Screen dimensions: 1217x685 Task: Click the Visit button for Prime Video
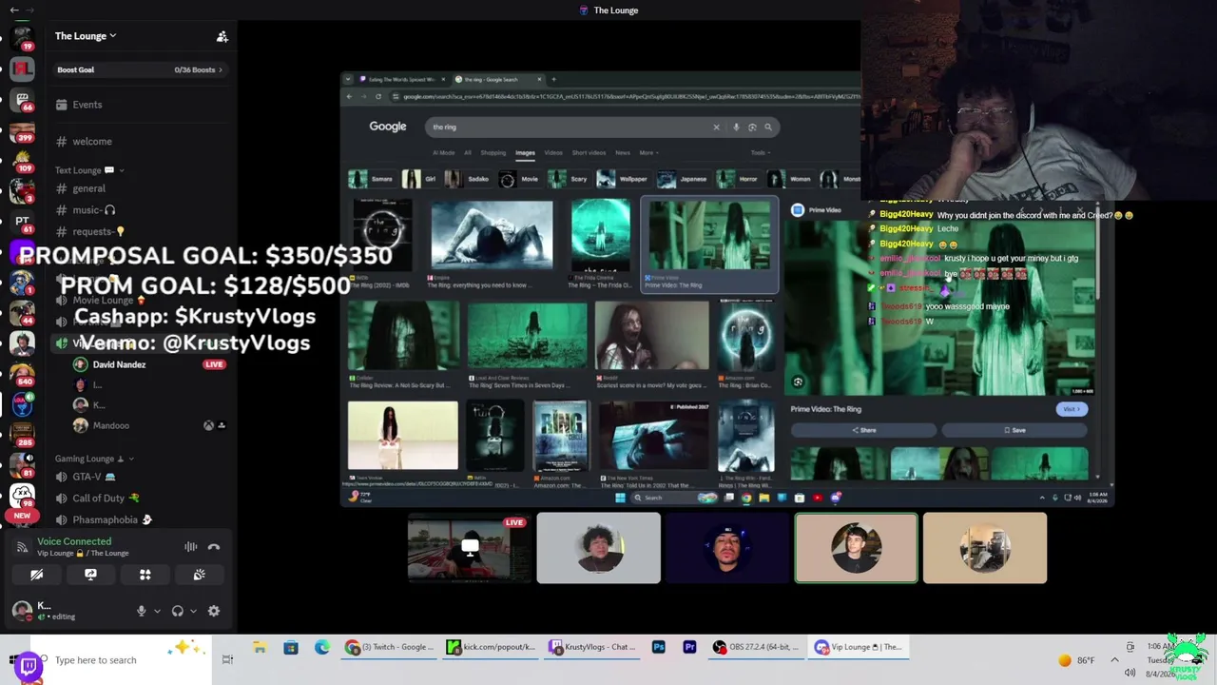(x=1072, y=409)
